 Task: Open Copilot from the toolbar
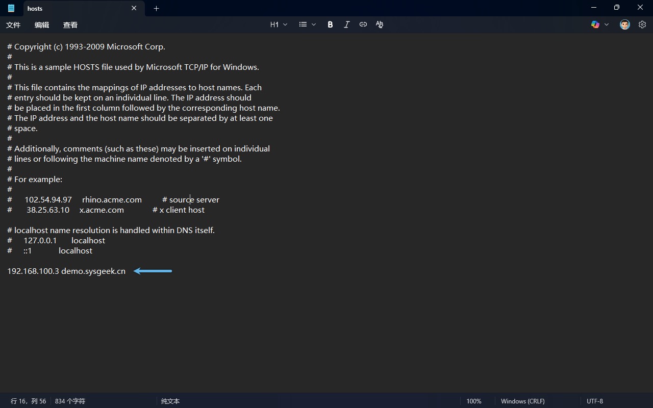595,24
